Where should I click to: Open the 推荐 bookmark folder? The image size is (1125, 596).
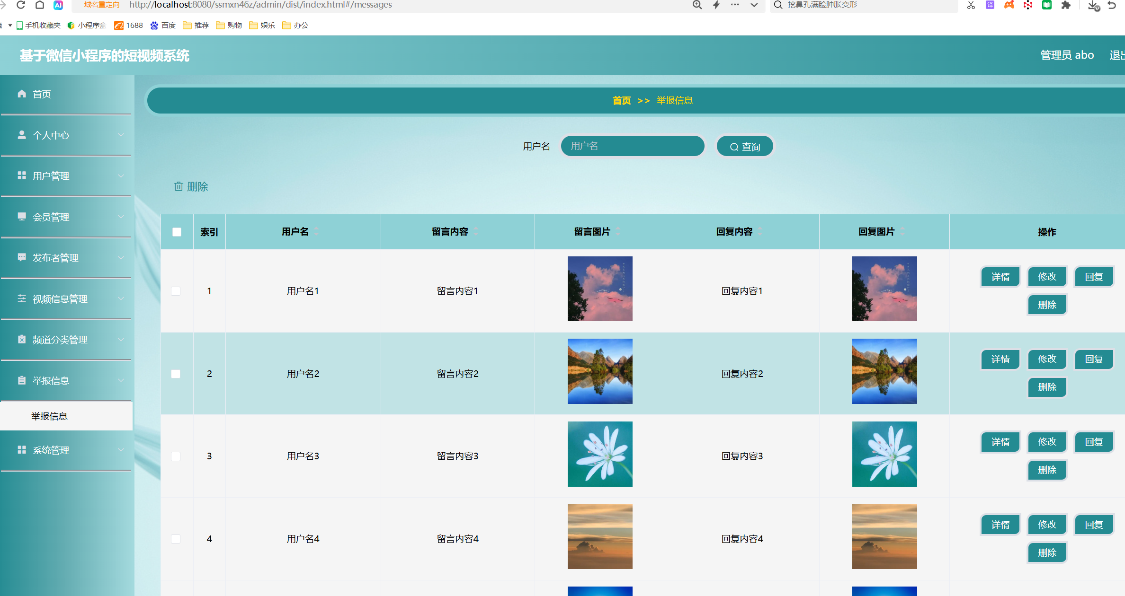(196, 25)
